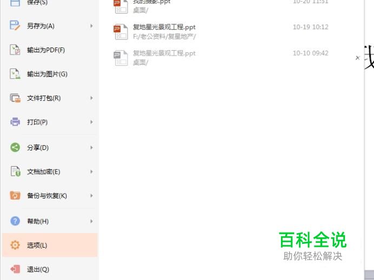Click the red Exit icon

click(x=15, y=269)
